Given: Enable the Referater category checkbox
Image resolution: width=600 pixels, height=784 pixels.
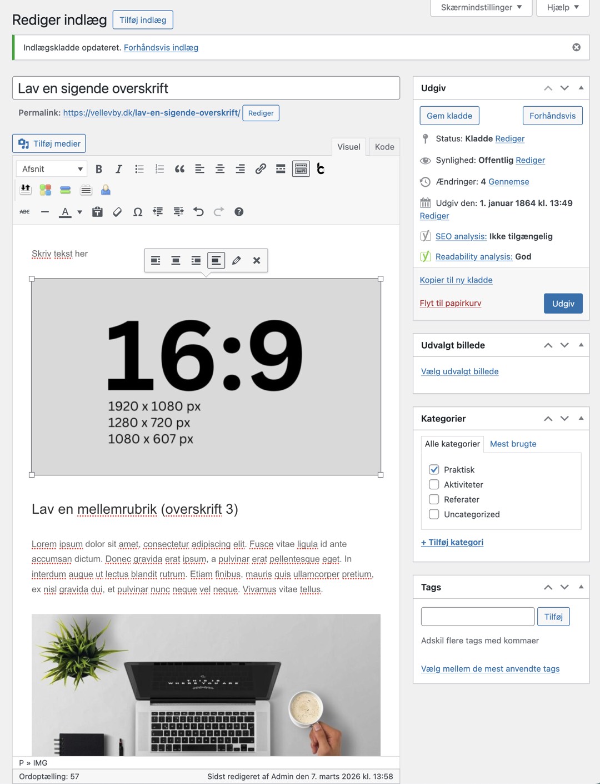Looking at the screenshot, I should click(434, 499).
